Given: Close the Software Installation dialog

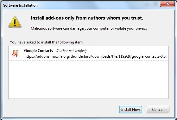Looking at the screenshot, I should click(167, 4).
